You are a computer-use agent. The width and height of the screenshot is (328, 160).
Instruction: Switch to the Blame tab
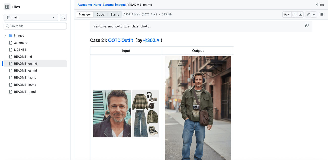[x=115, y=15]
